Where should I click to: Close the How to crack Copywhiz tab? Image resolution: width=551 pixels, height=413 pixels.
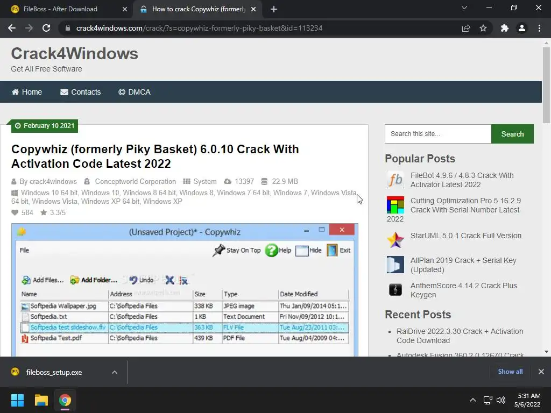[x=253, y=9]
